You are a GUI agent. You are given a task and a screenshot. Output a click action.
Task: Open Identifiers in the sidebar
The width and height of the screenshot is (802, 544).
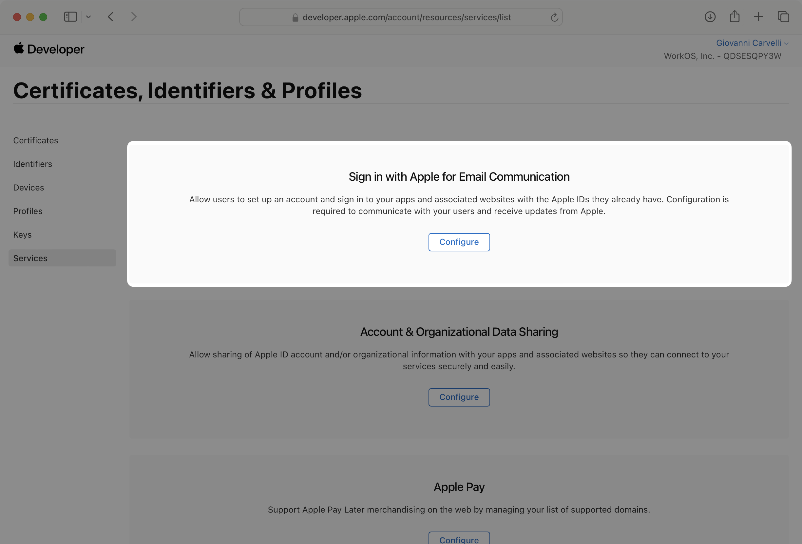point(32,164)
